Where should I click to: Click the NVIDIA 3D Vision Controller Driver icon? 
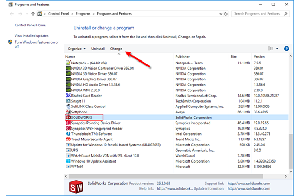68,68
